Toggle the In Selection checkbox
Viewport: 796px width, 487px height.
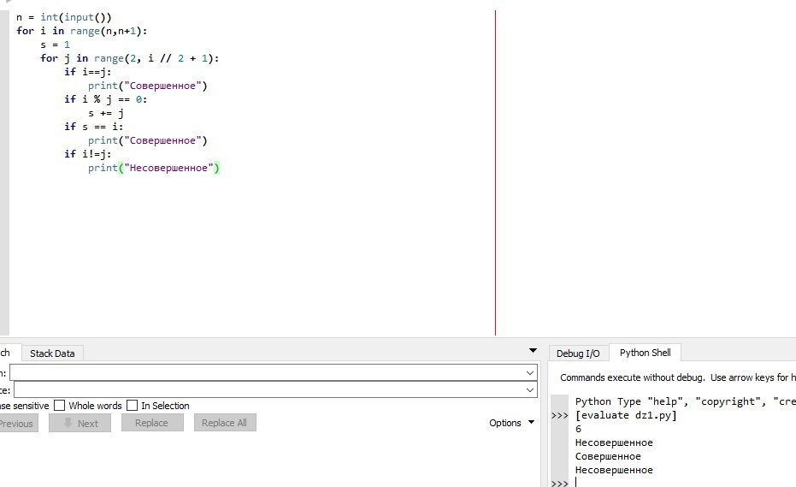tap(133, 406)
